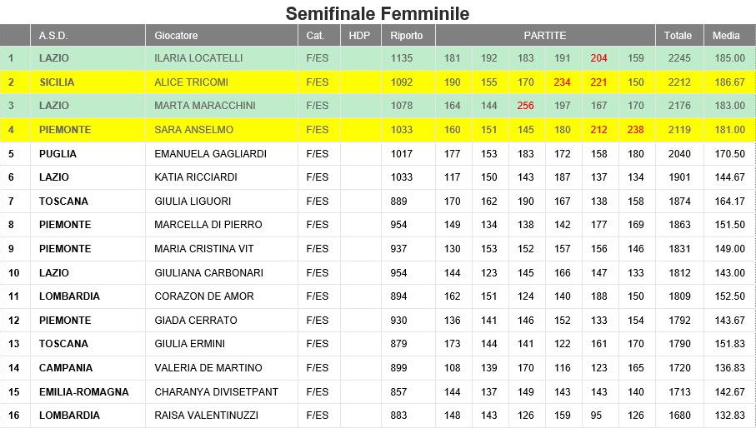
Task: Select the Media column header
Action: pyautogui.click(x=729, y=36)
